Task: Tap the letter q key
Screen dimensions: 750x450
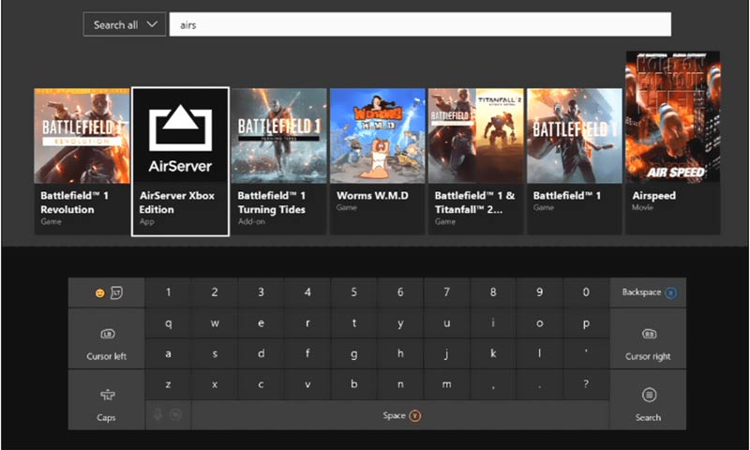Action: point(169,323)
